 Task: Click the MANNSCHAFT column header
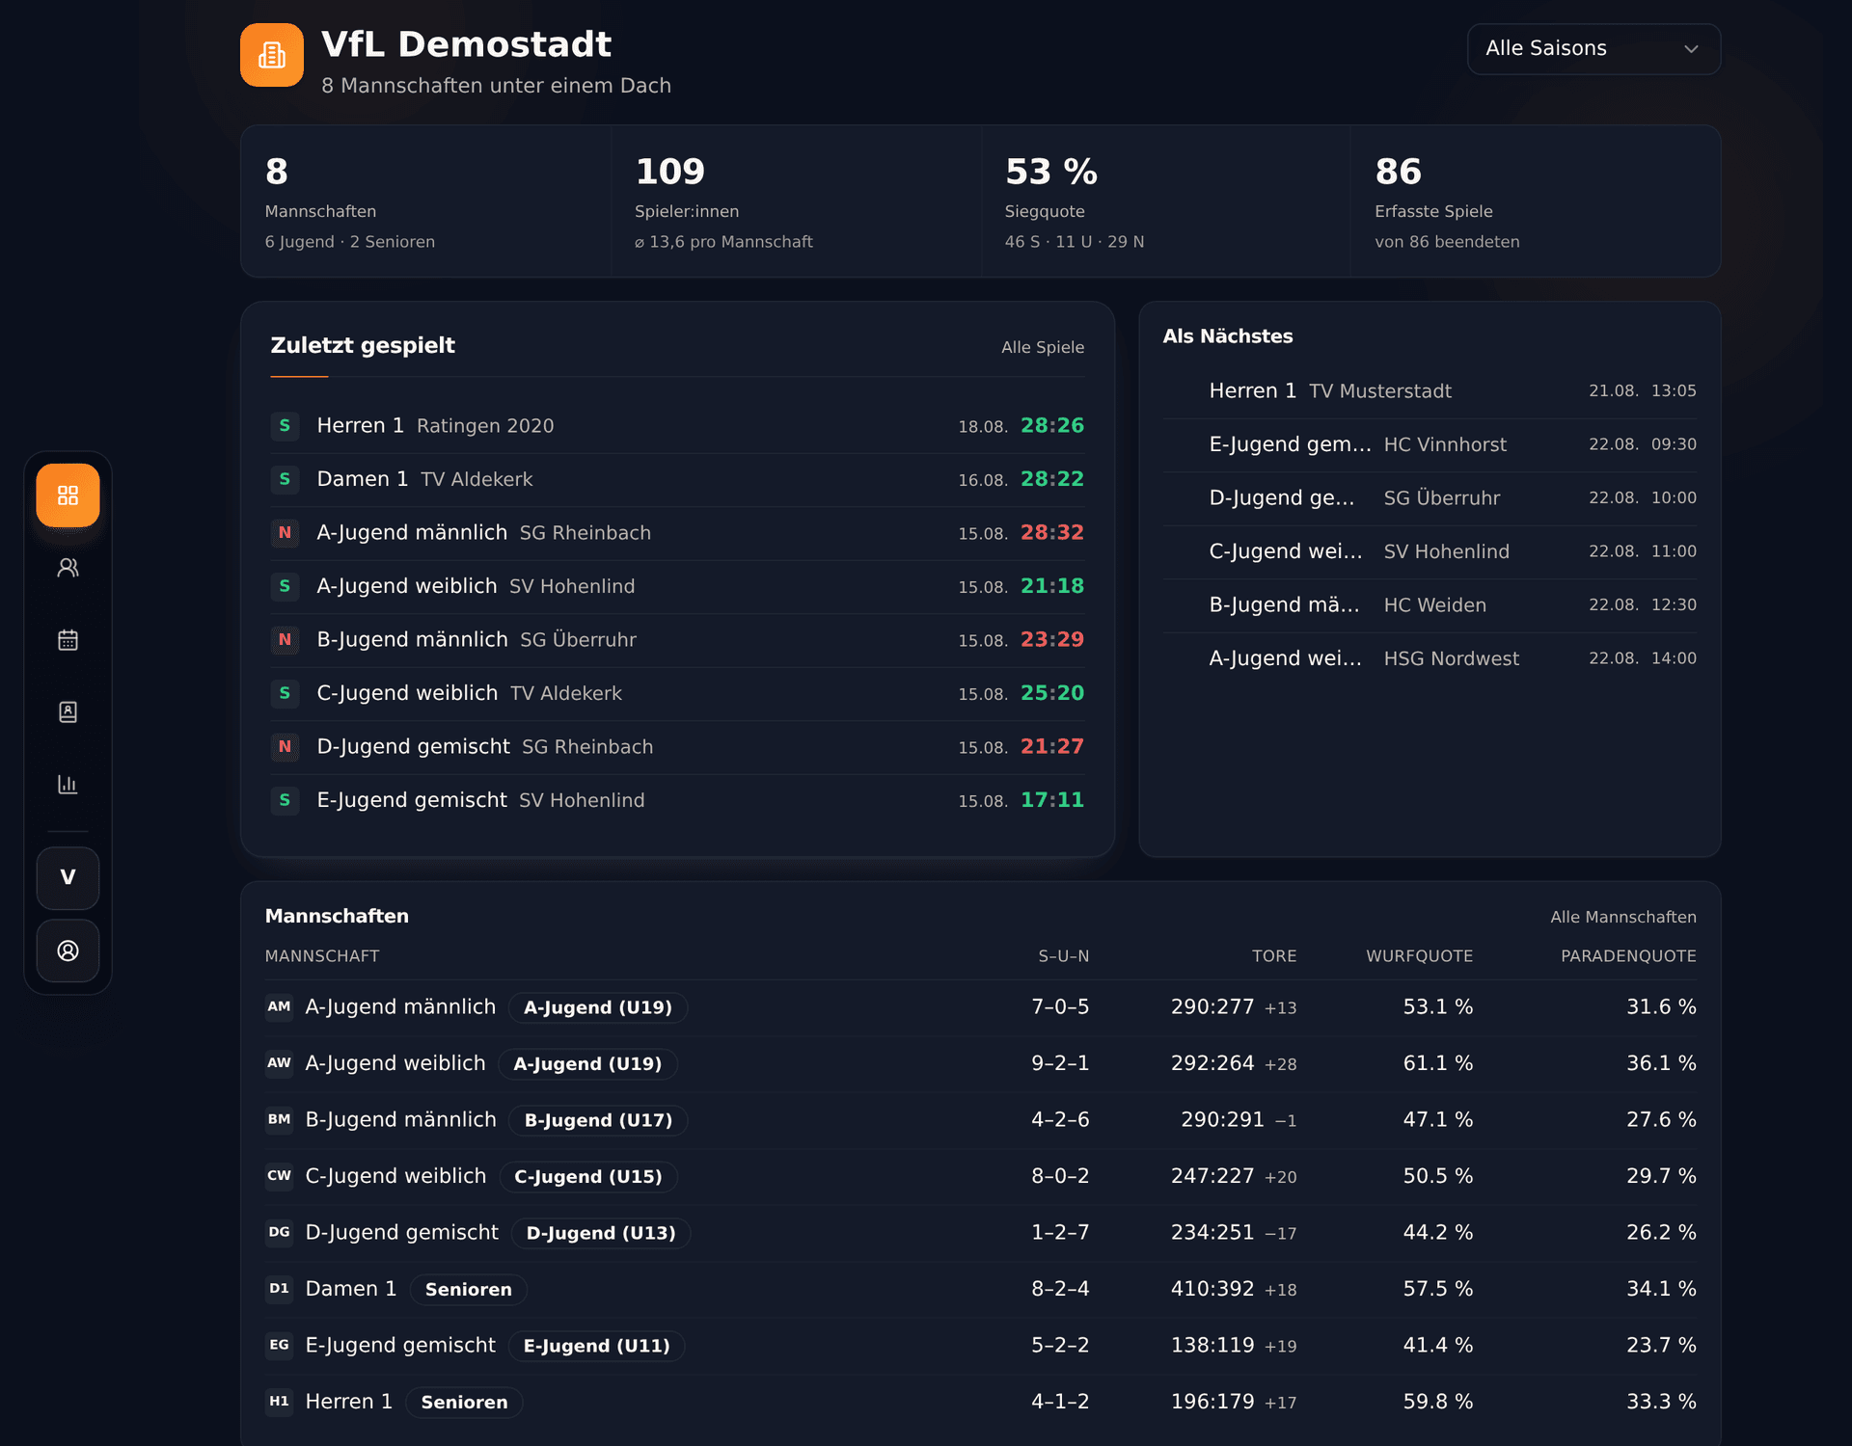point(322,956)
